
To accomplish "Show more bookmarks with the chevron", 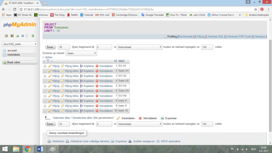I will coord(240,15).
